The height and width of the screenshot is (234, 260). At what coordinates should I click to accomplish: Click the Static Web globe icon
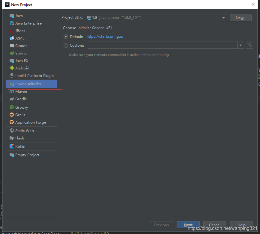tap(12, 130)
